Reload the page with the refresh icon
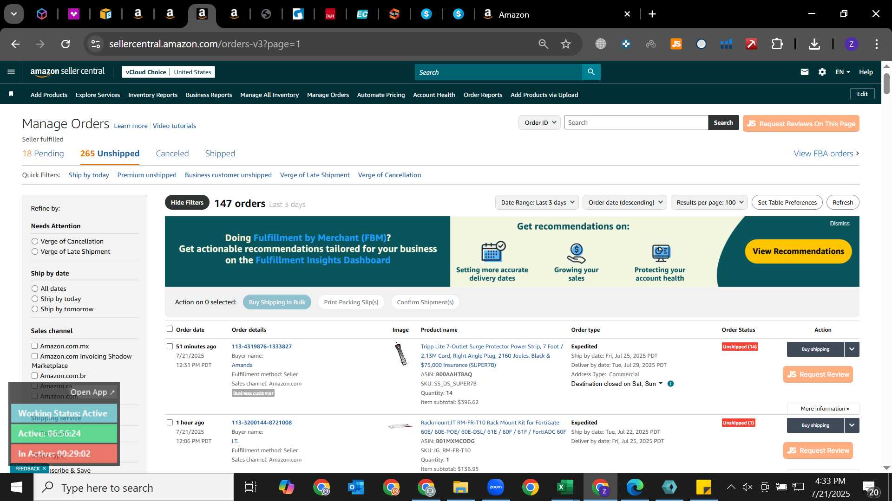The width and height of the screenshot is (892, 501). click(66, 44)
